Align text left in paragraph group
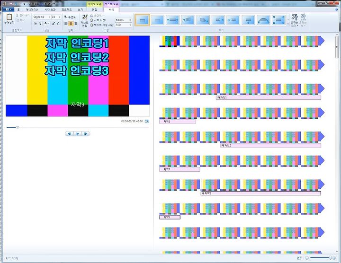341x263 pixels. click(x=66, y=24)
